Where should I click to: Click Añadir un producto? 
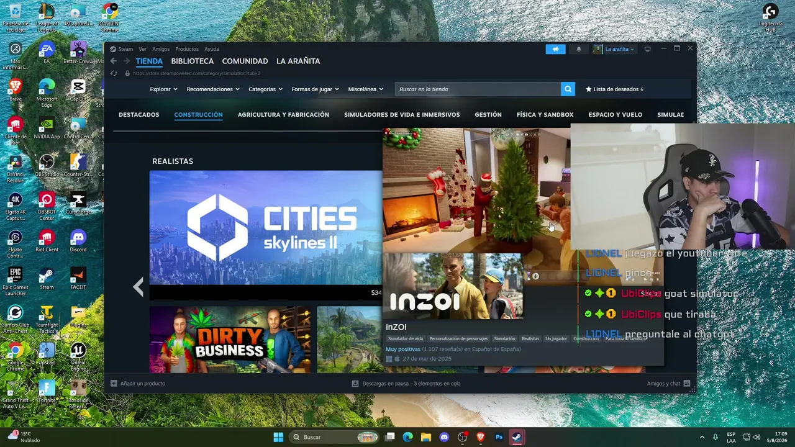138,384
